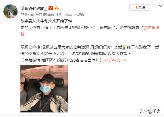The image size is (164, 117).
Task: Click the black hearts emoji
Action: click(70, 21)
